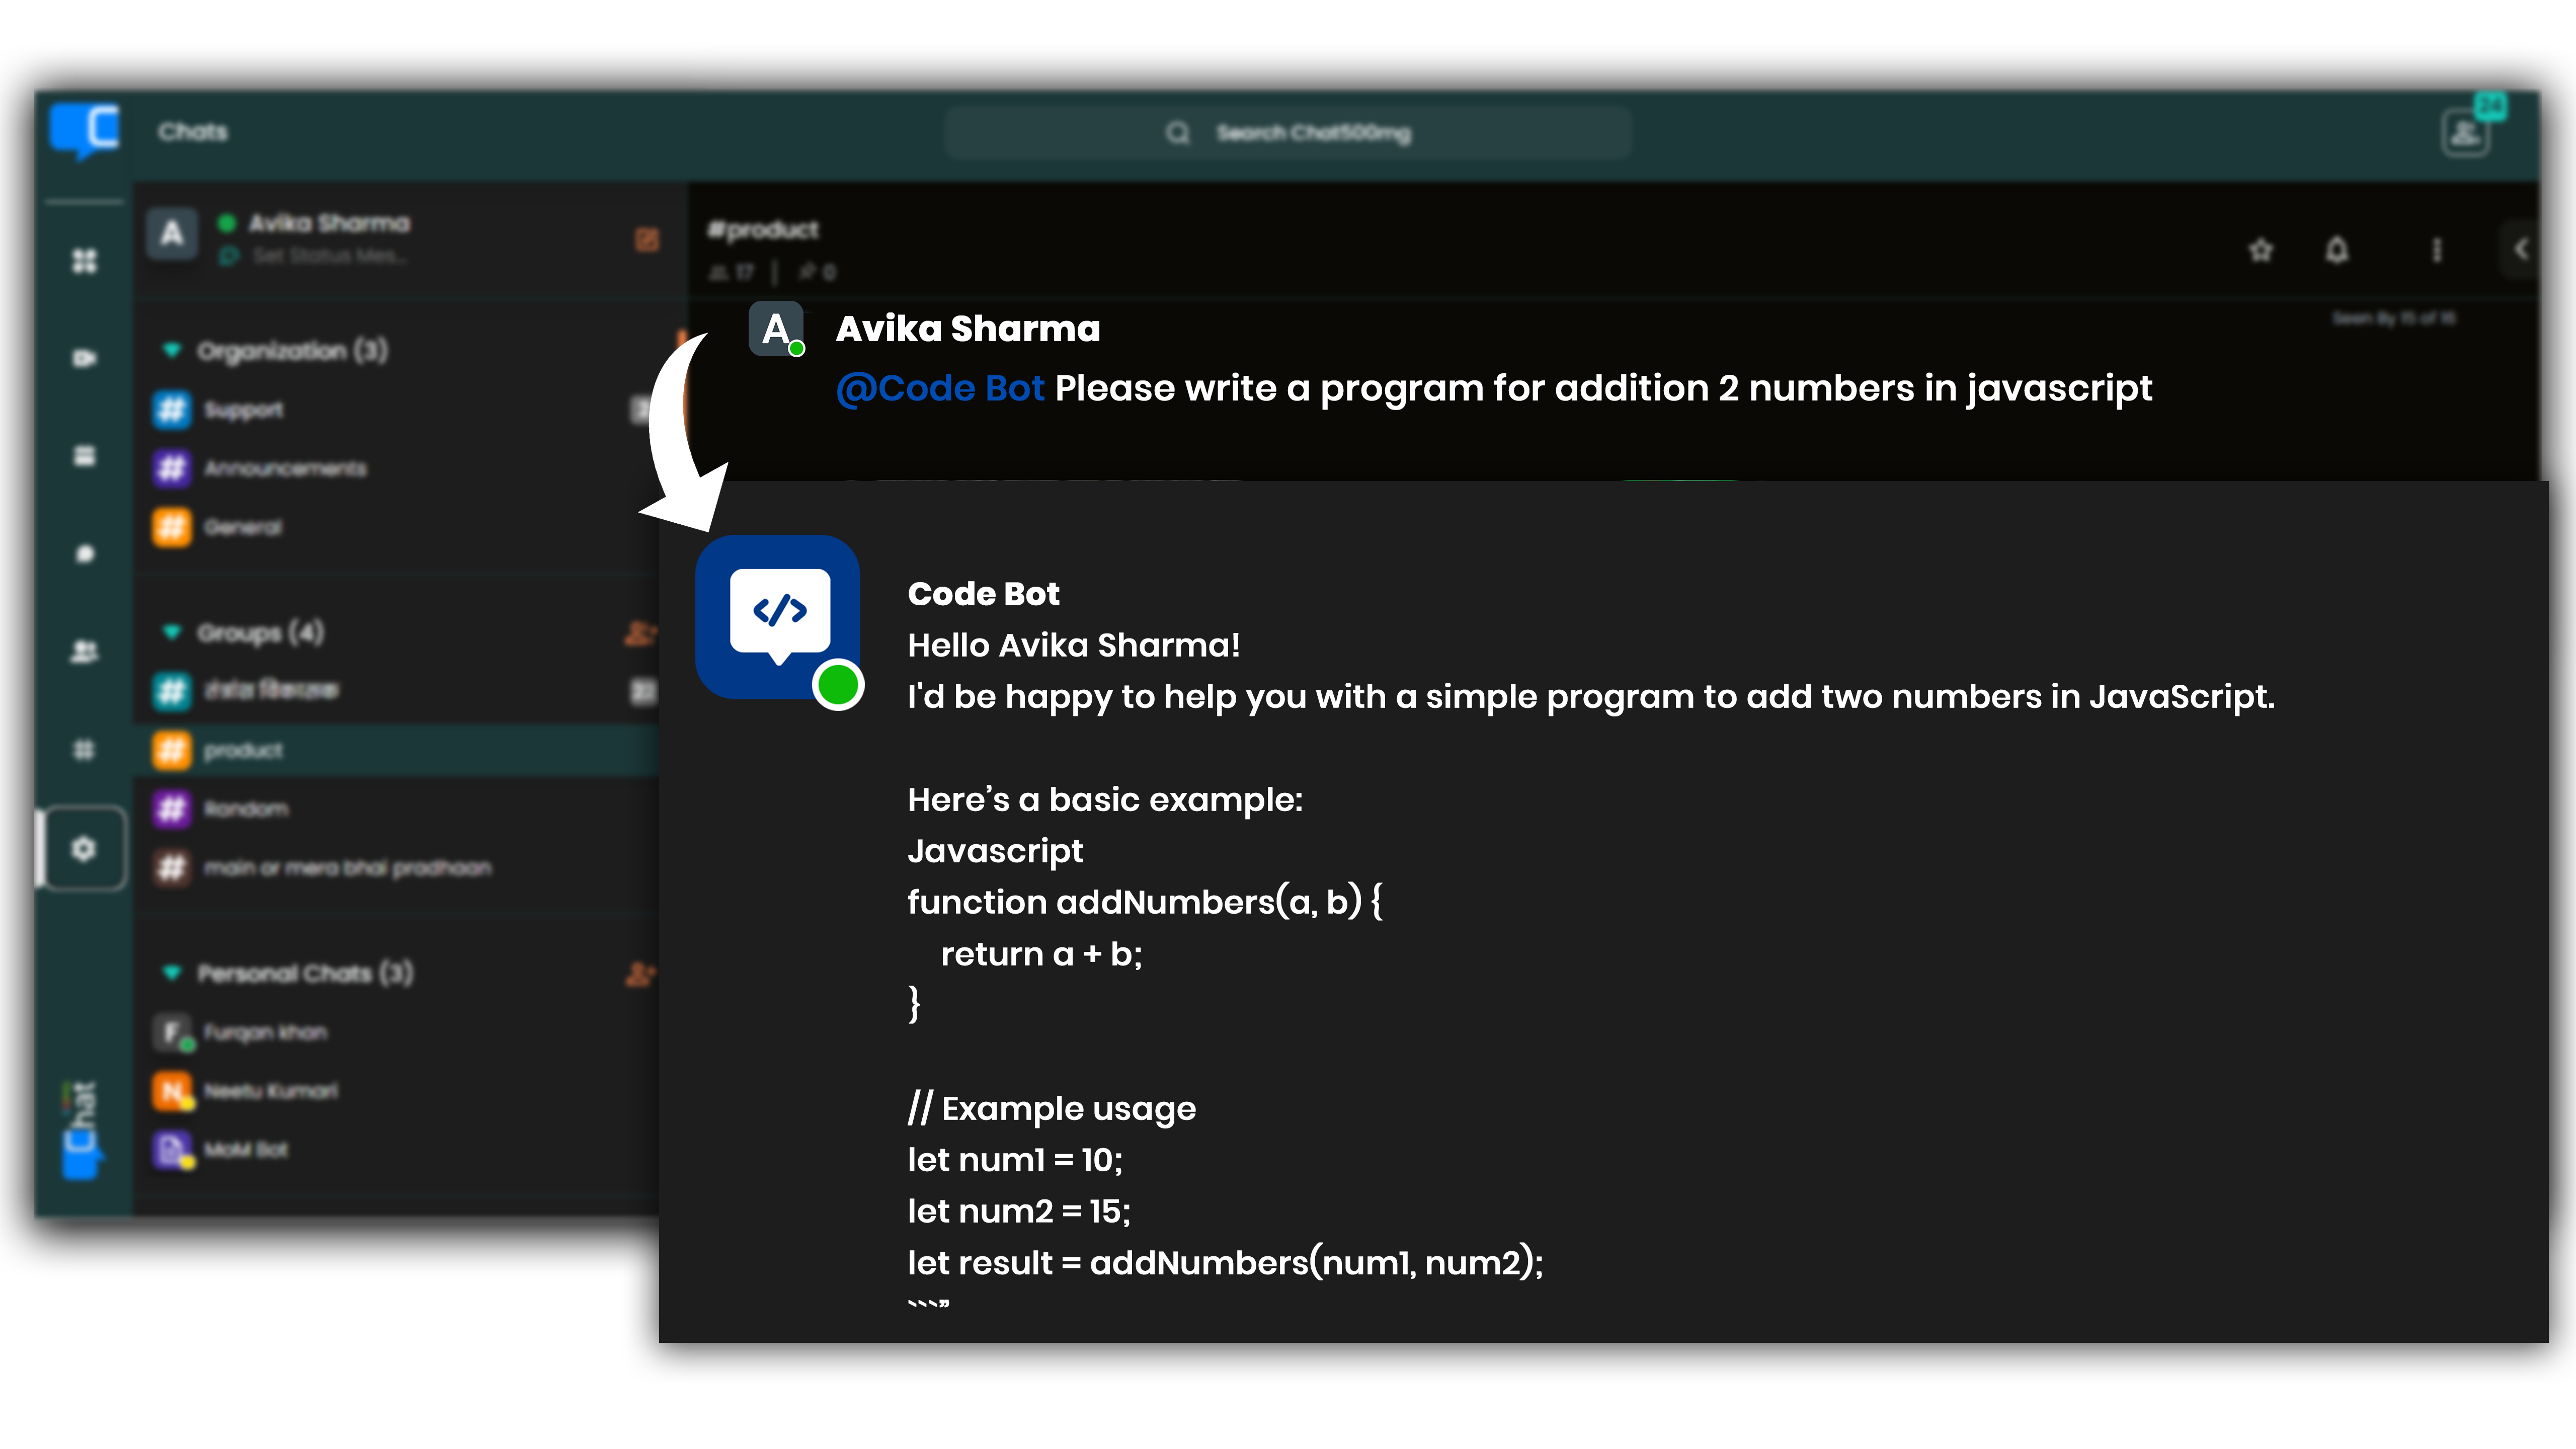This screenshot has width=2576, height=1449.
Task: Star the #product channel
Action: (2261, 250)
